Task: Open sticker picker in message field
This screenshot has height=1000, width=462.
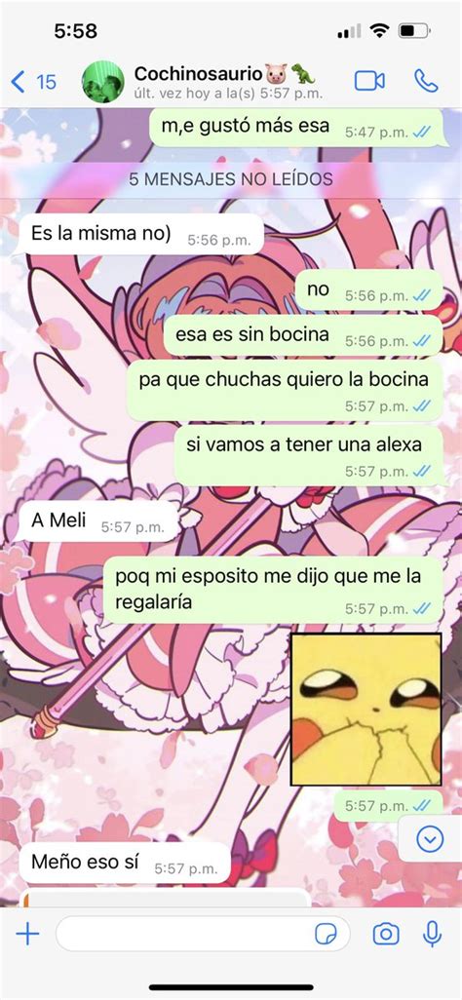Action: pos(327,935)
